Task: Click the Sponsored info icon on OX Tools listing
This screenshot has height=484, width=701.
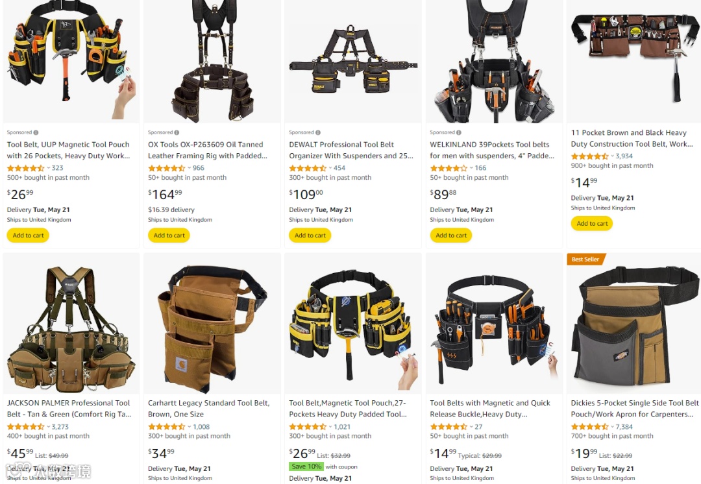Action: point(177,132)
